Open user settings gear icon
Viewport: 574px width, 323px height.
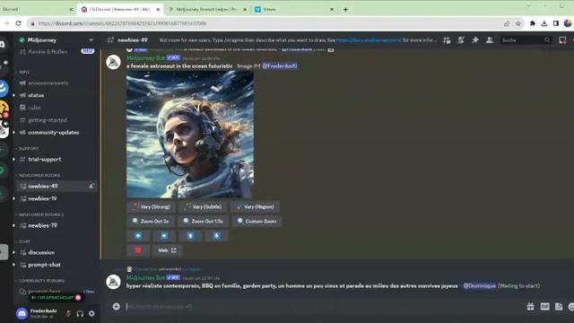91,313
